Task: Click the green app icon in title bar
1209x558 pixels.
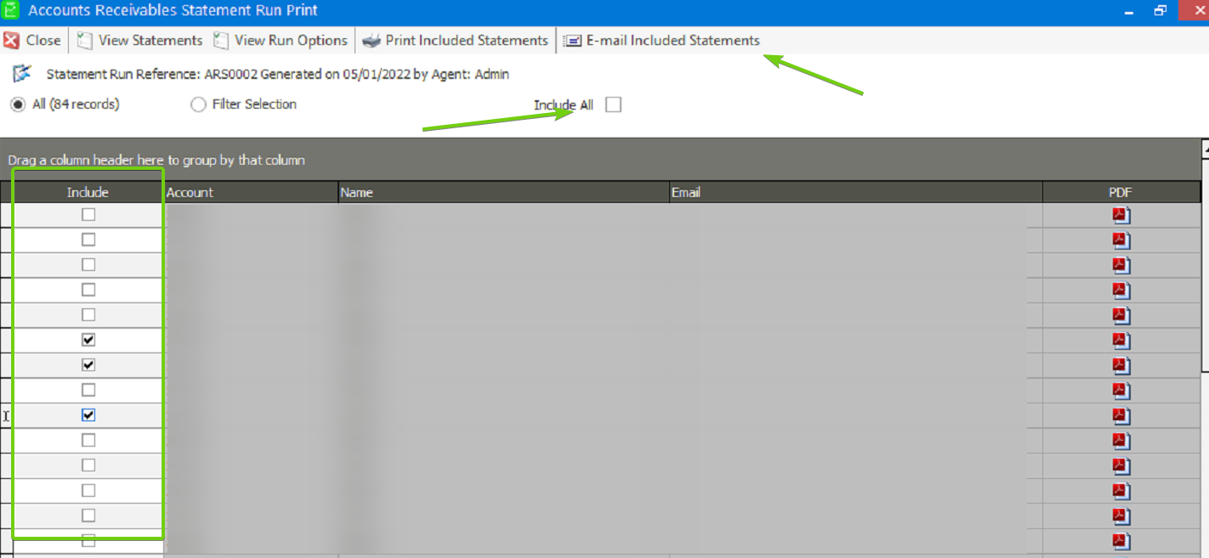Action: (x=12, y=11)
